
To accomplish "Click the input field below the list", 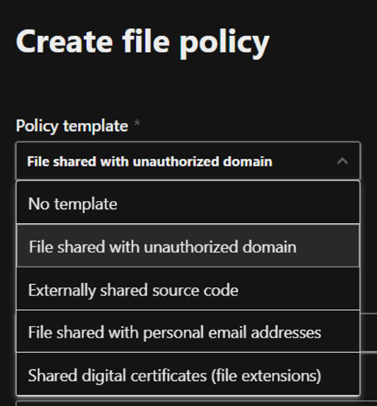I will click(x=197, y=403).
